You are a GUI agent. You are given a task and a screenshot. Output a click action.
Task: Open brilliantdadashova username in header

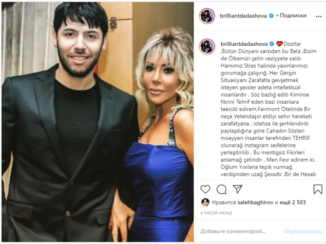[x=243, y=16]
